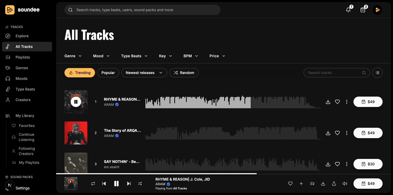
Task: Pause playback from the player bar
Action: pos(116,184)
